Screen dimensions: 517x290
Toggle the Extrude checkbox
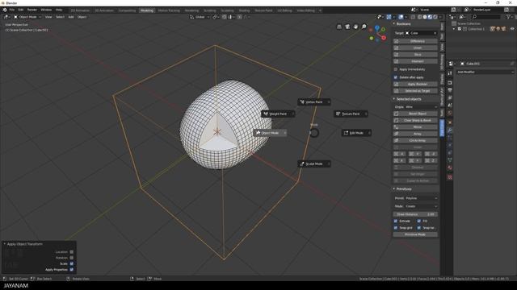point(396,221)
